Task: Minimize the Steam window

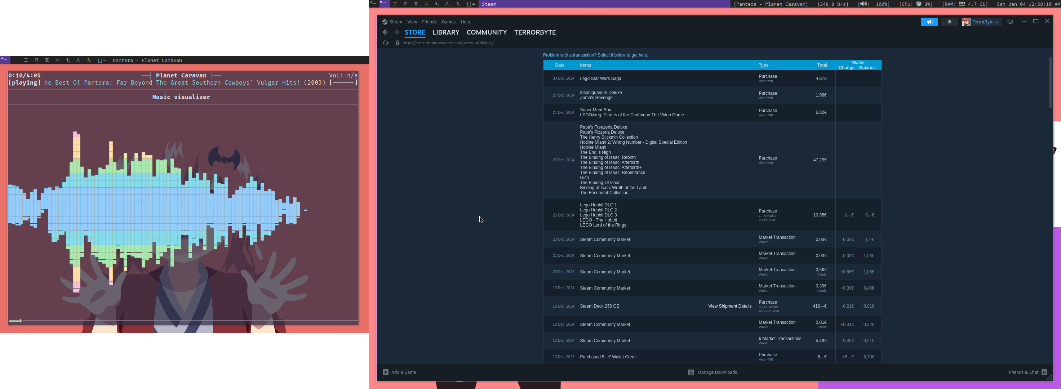Action: coord(1024,21)
